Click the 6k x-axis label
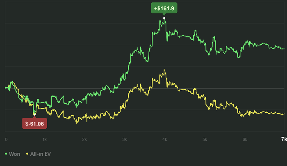Image resolution: width=287 pixels, height=166 pixels. pos(245,139)
